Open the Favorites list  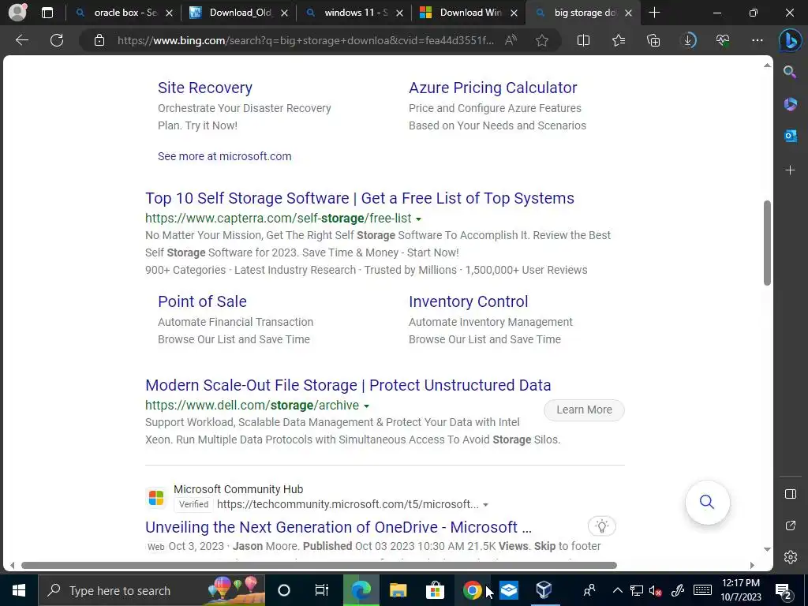click(619, 40)
